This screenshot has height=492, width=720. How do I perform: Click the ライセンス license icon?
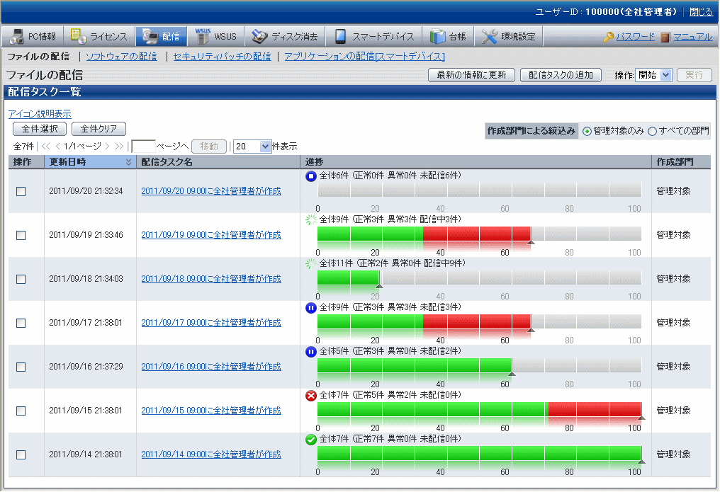click(x=77, y=36)
